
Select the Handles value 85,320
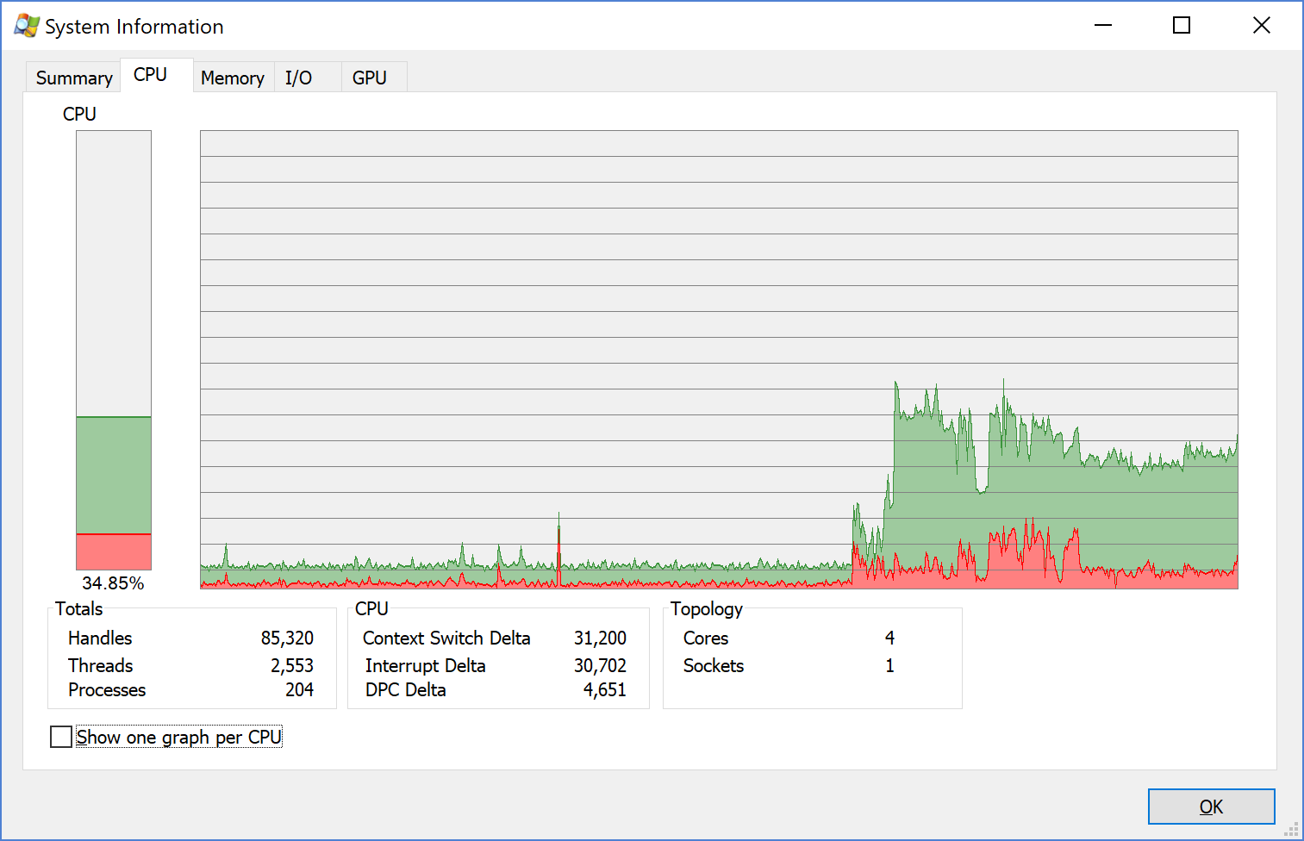point(287,639)
